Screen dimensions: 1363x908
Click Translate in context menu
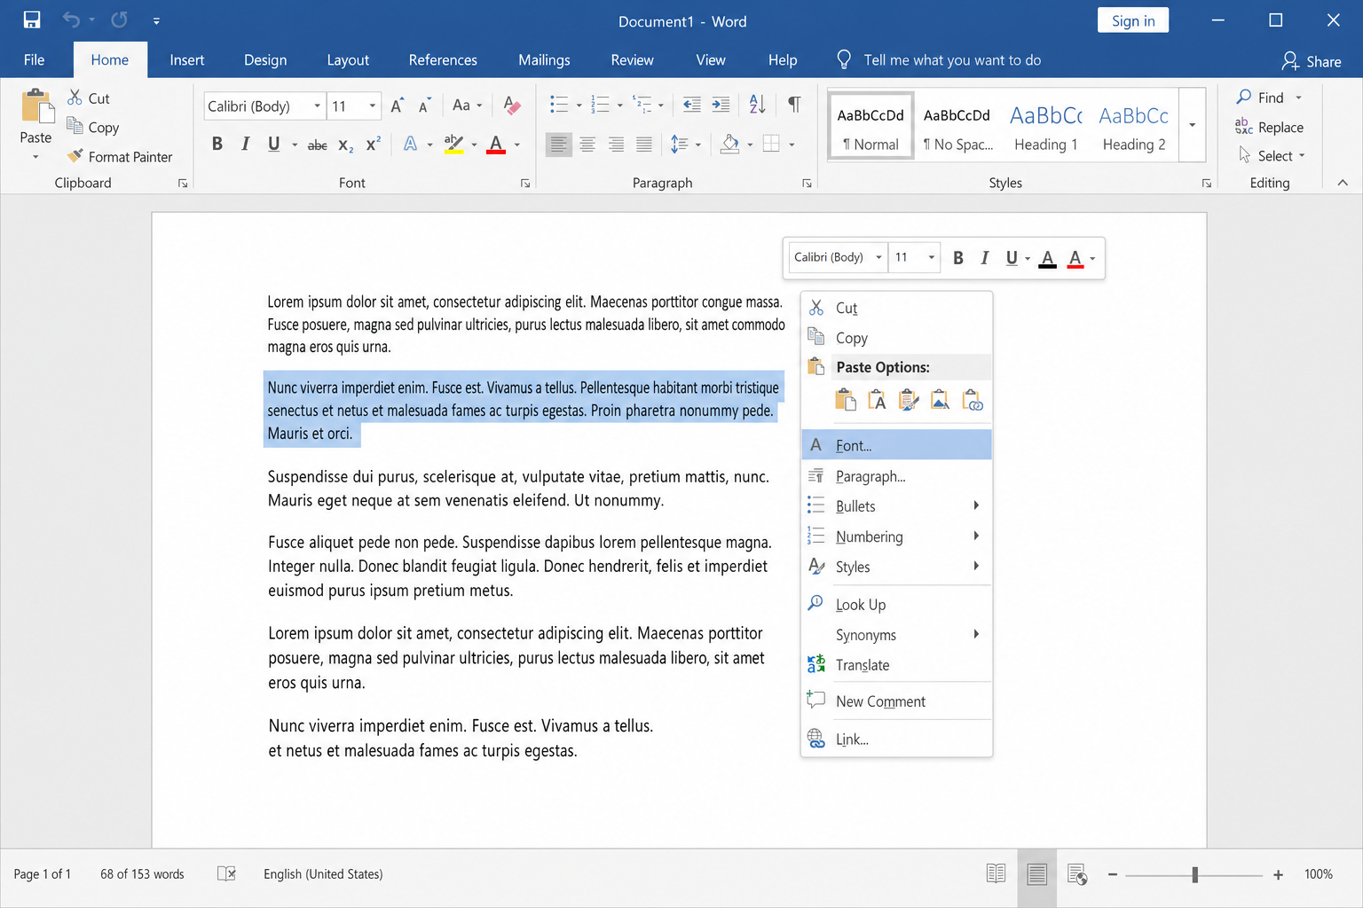(896, 665)
